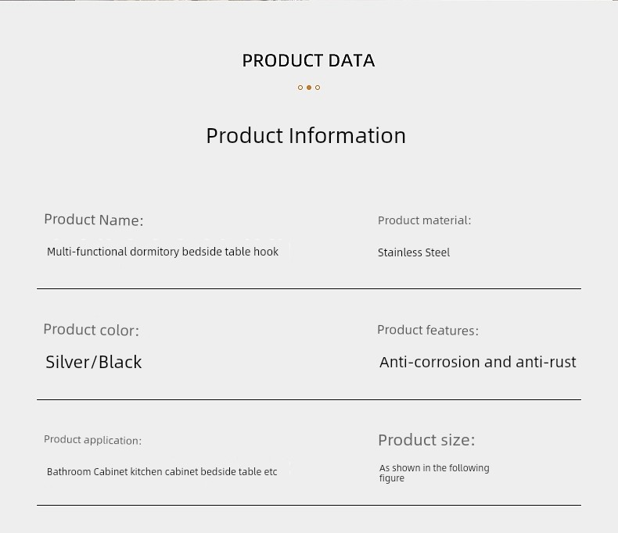Viewport: 618px width, 533px height.
Task: Click the Product features label
Action: click(x=428, y=331)
